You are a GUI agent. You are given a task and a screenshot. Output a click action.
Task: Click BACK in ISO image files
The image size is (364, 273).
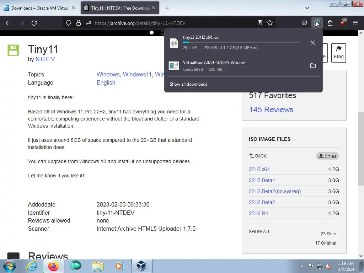coord(258,156)
